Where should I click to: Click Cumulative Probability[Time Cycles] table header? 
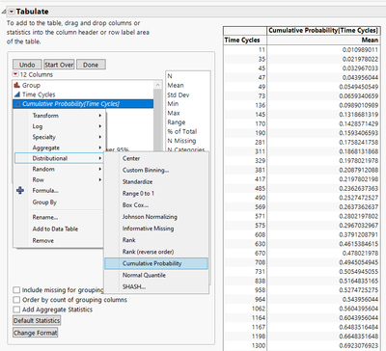(x=323, y=30)
